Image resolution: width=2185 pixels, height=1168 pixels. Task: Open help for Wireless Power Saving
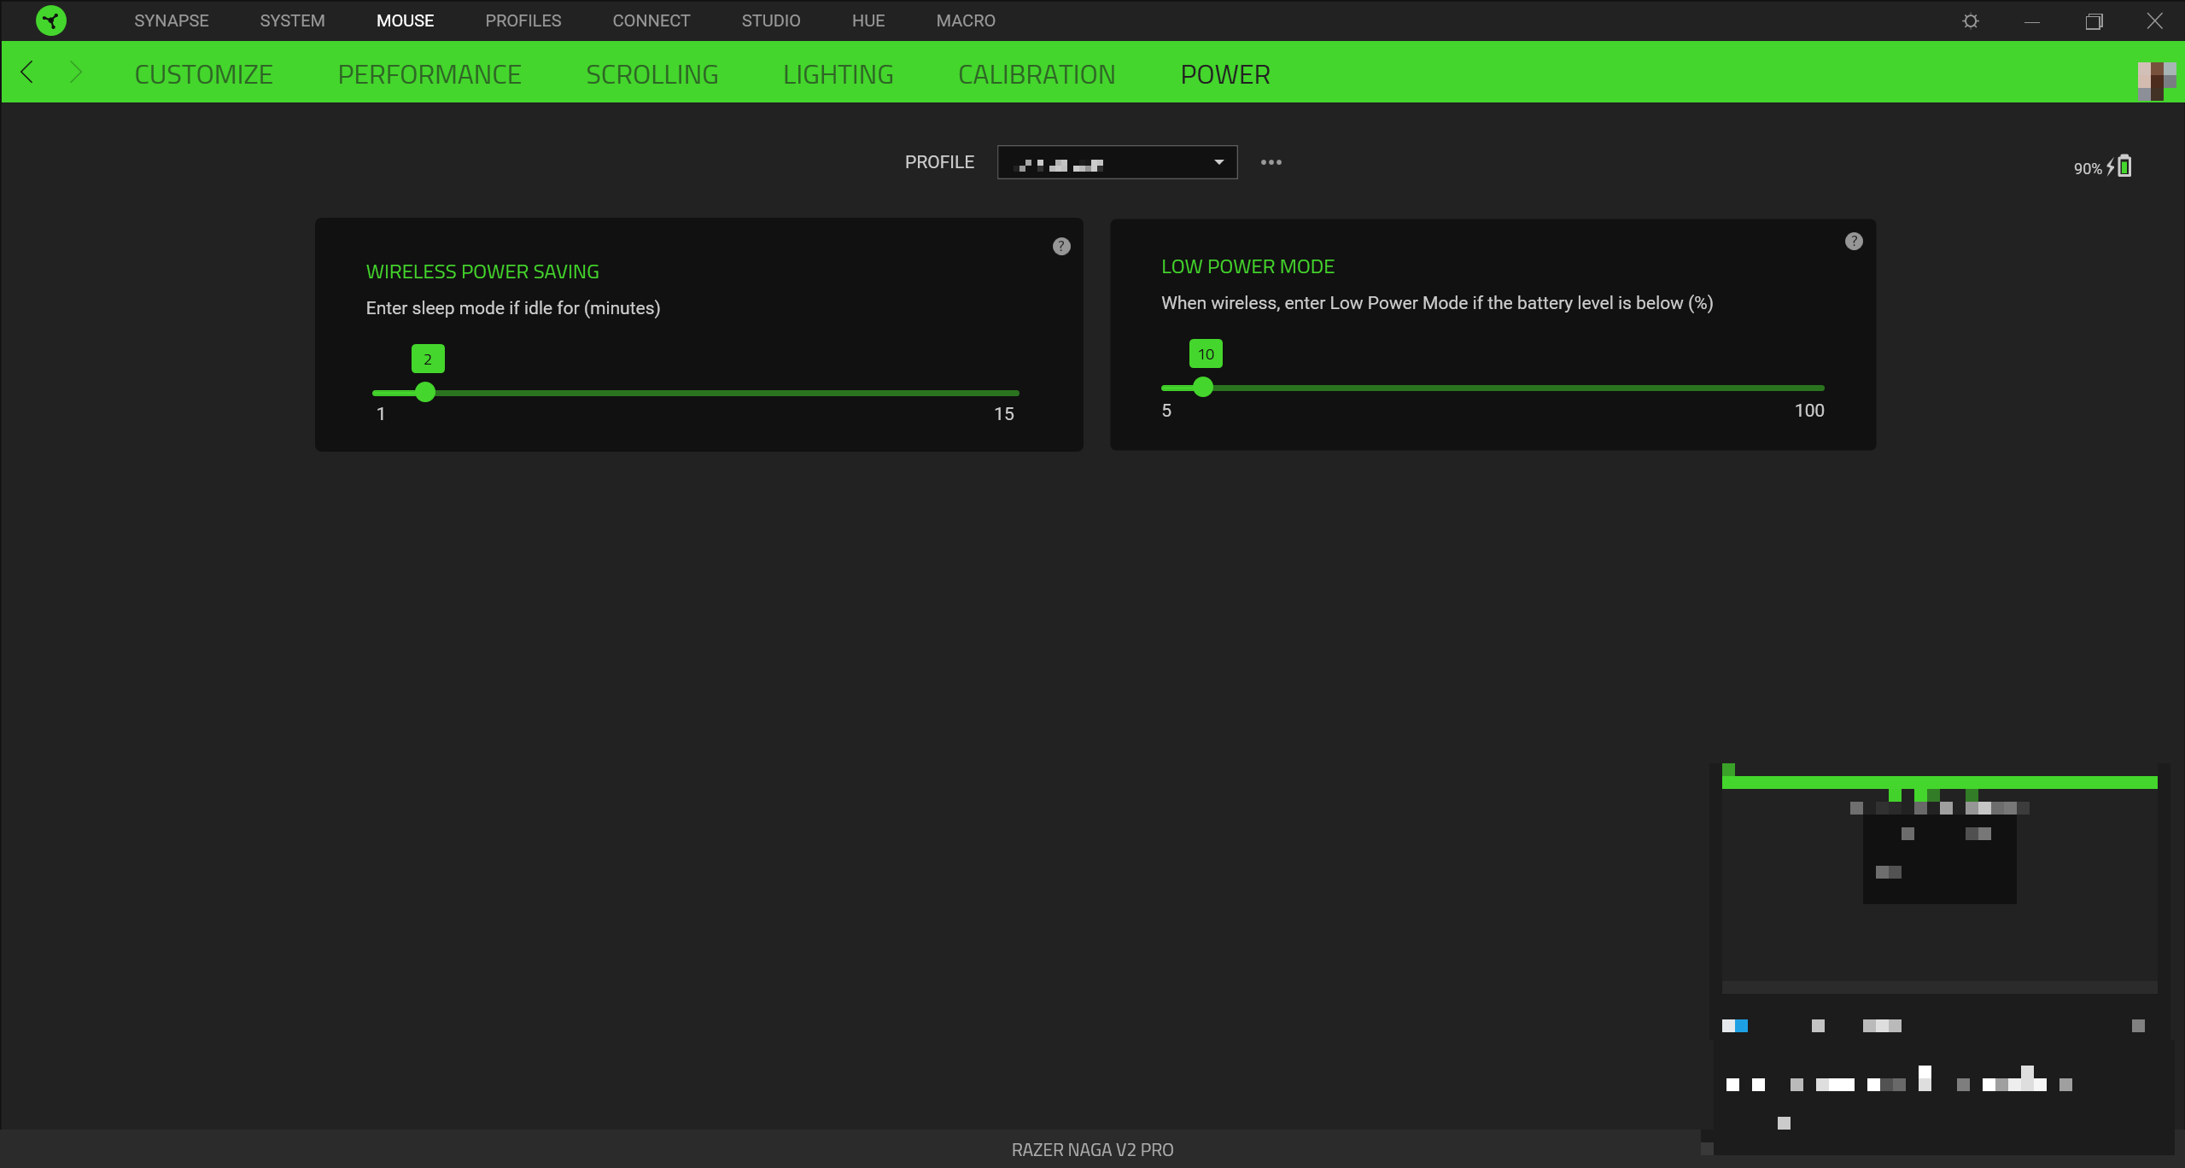pyautogui.click(x=1060, y=246)
